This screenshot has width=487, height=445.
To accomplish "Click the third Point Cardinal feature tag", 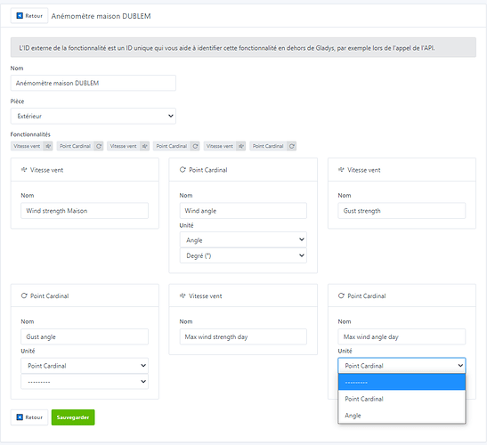I will tap(272, 146).
